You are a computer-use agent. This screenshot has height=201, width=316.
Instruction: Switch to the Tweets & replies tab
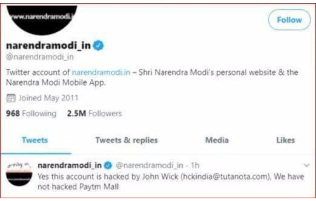(x=126, y=140)
